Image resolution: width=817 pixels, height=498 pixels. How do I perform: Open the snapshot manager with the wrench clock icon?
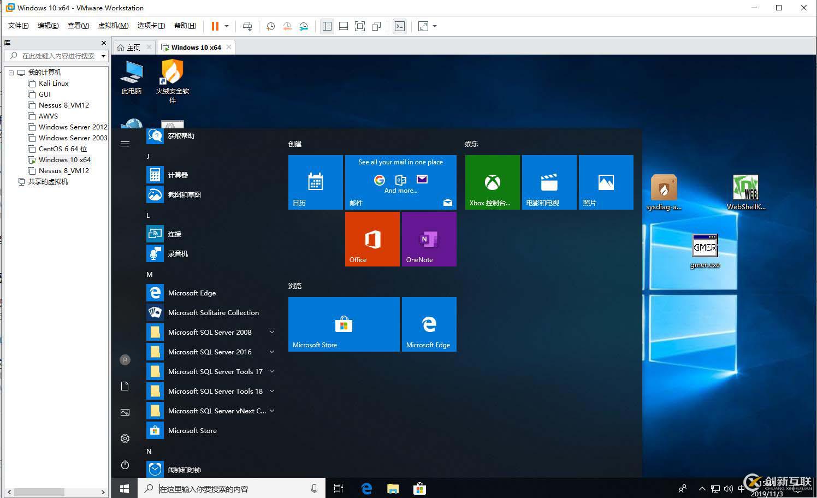(x=304, y=26)
